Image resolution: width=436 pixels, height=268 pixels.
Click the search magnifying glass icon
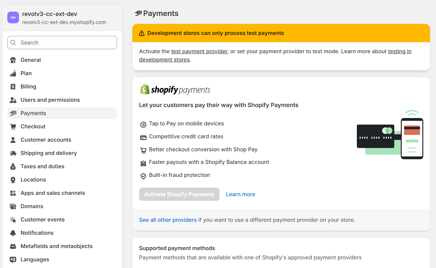tap(13, 43)
